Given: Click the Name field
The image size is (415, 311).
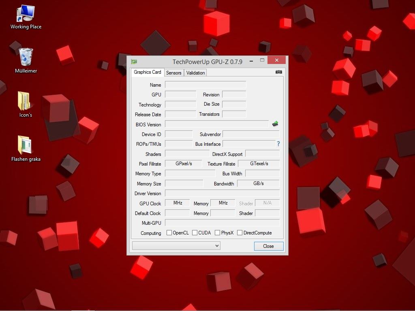Looking at the screenshot, I should 205,85.
